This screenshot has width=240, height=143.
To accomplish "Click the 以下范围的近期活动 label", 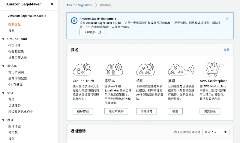I will (187, 132).
